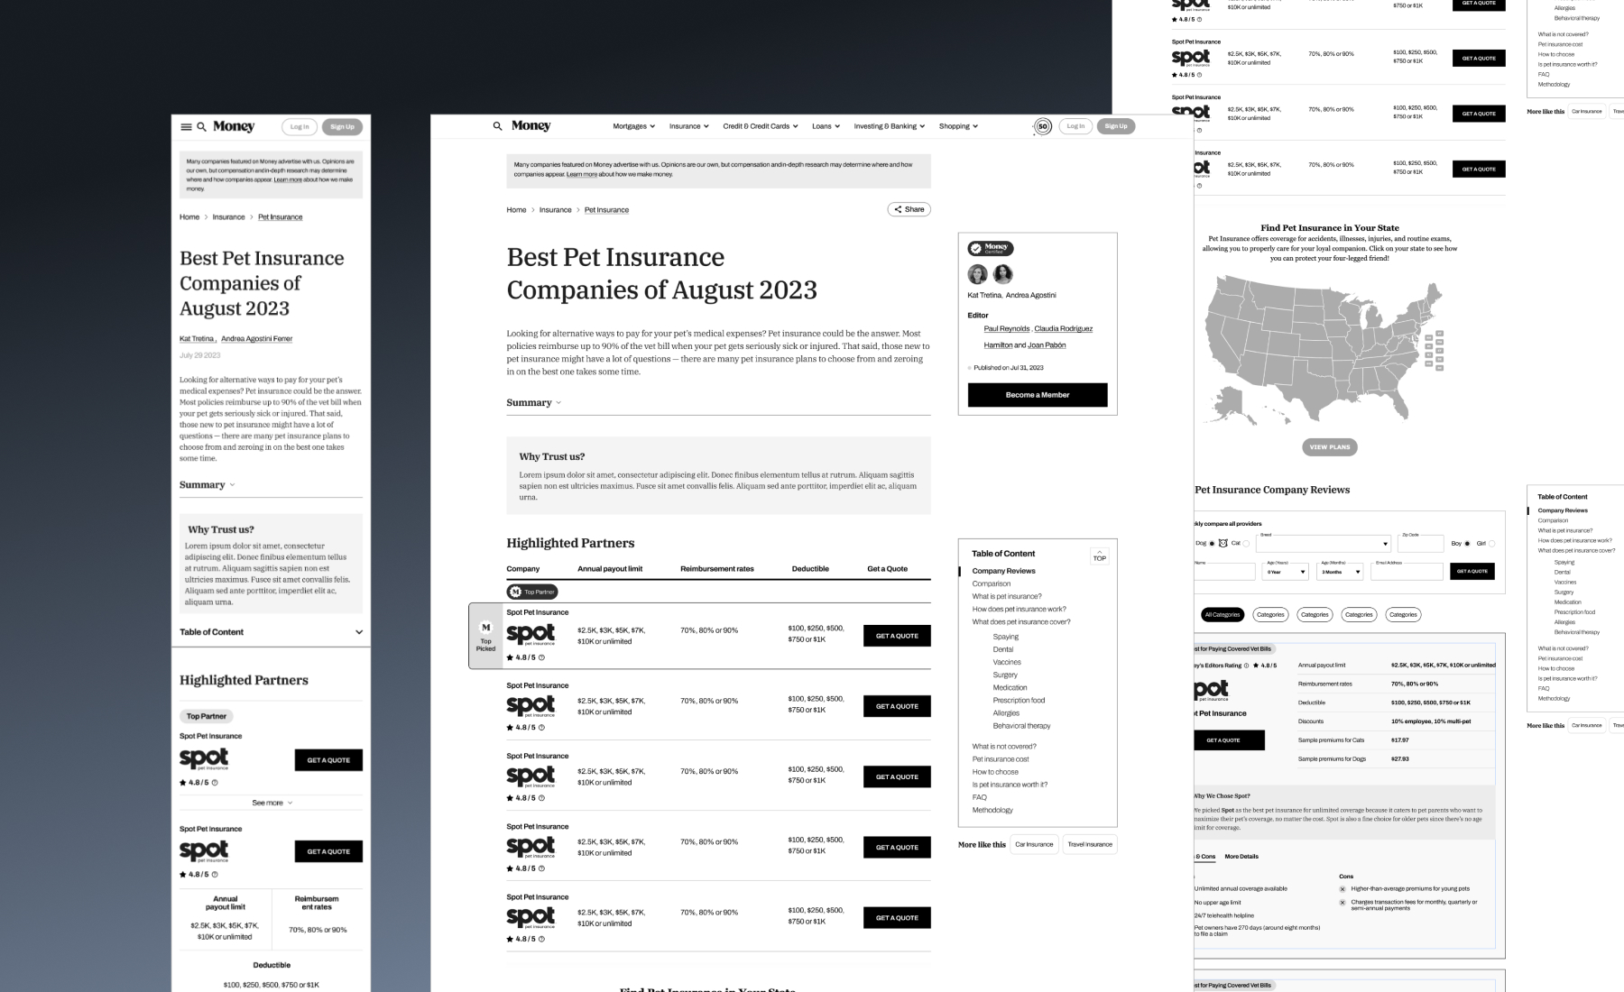This screenshot has width=1624, height=992.
Task: Click the cat face icon in the compare form
Action: click(1223, 543)
